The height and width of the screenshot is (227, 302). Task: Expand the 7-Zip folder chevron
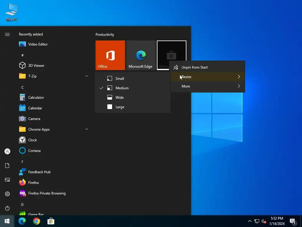tap(87, 76)
